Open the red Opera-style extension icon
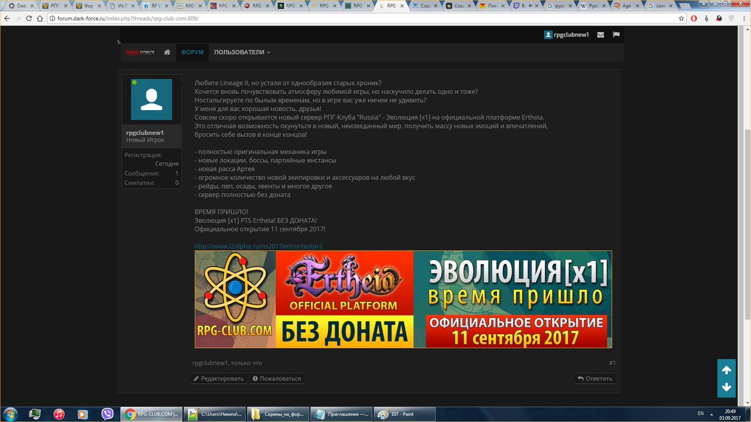Image resolution: width=751 pixels, height=422 pixels. pos(694,18)
